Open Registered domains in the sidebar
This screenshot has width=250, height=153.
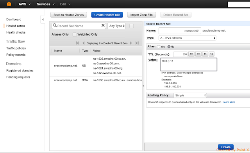coord(20,71)
